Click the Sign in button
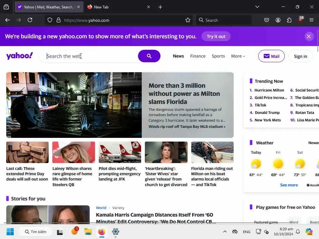This screenshot has height=239, width=319. pyautogui.click(x=301, y=56)
